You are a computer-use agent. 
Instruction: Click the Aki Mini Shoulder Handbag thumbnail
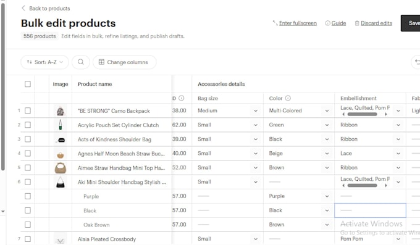point(61,182)
